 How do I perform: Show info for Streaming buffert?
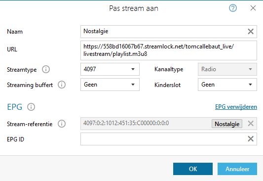click(x=62, y=85)
